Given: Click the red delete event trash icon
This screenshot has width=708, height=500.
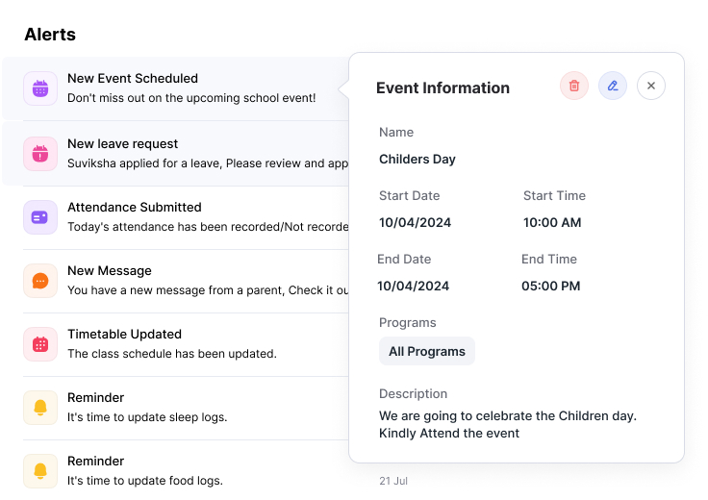Looking at the screenshot, I should [574, 86].
